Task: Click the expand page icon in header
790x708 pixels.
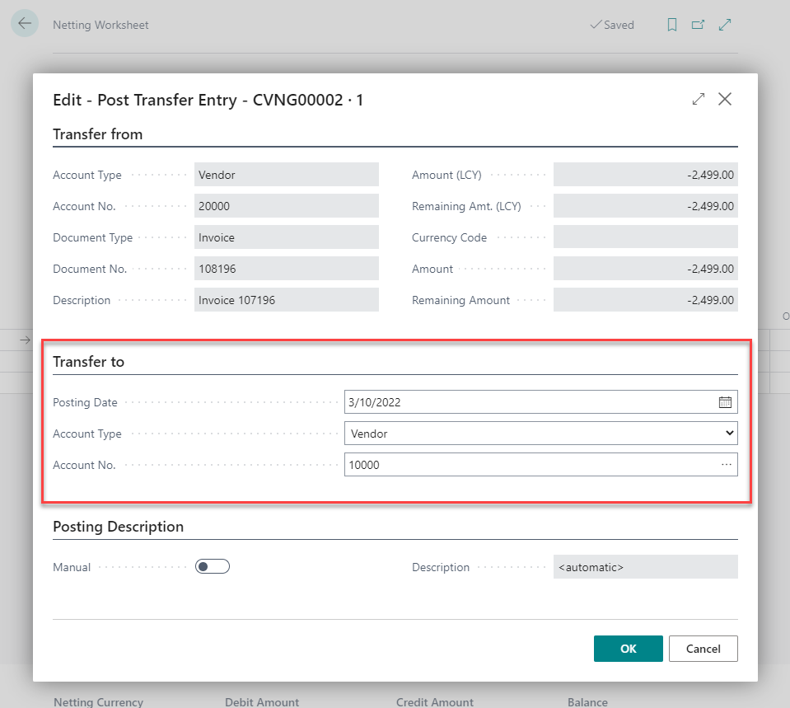Action: [725, 25]
